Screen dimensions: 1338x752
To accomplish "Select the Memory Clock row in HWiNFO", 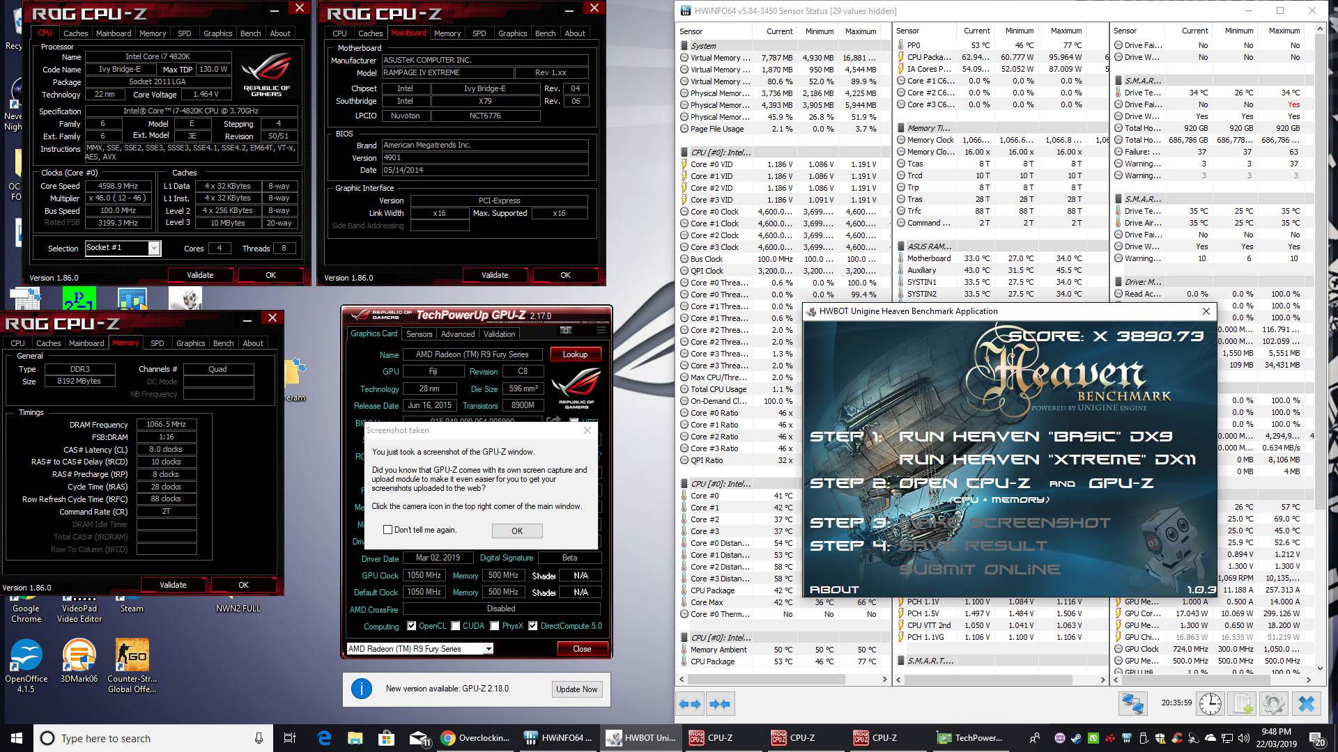I will point(1000,140).
